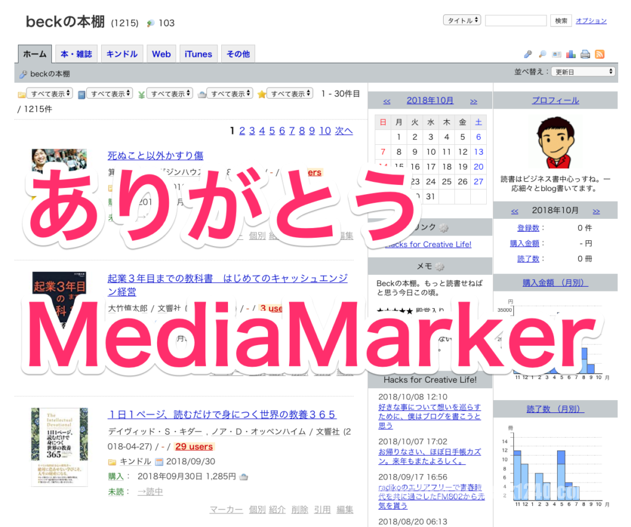Viewport: 631px width, 527px height.
Task: Open the profile card icon
Action: [x=556, y=54]
